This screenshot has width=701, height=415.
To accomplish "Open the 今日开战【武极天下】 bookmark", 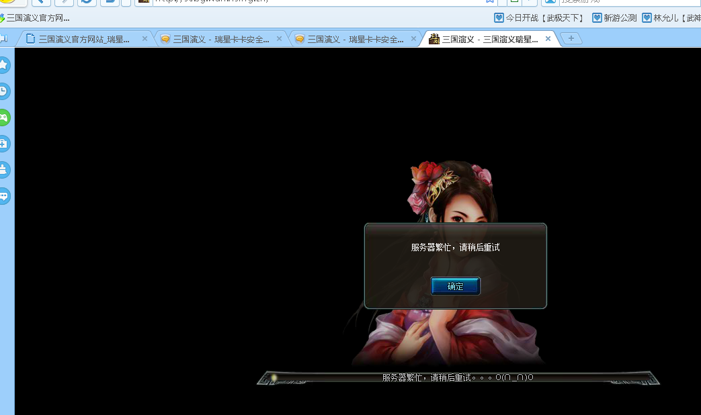I will [x=539, y=18].
